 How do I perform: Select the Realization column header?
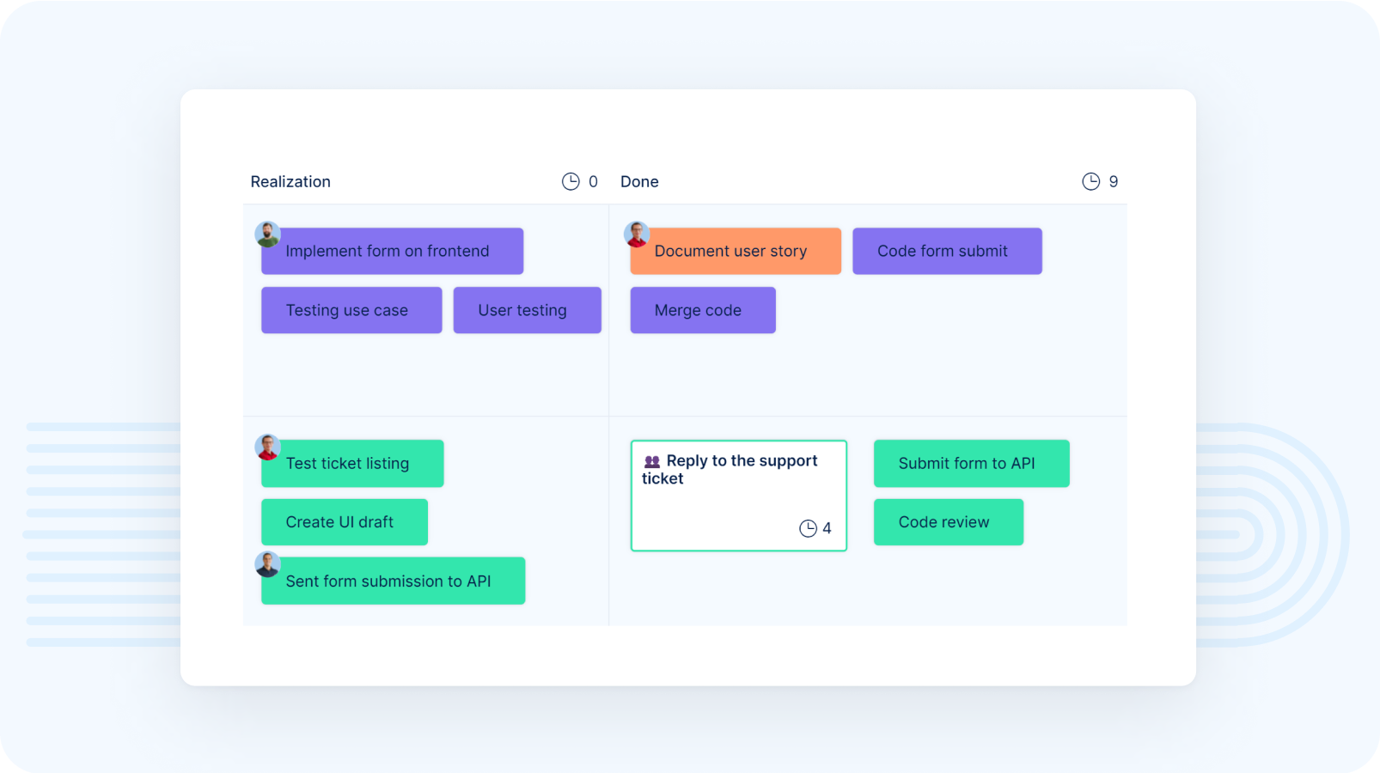290,182
